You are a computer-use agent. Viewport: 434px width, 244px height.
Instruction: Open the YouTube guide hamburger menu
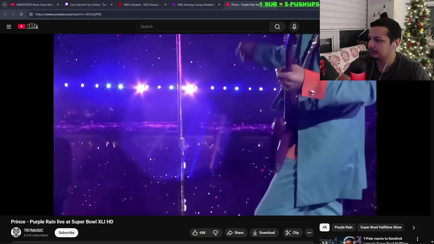click(x=9, y=26)
